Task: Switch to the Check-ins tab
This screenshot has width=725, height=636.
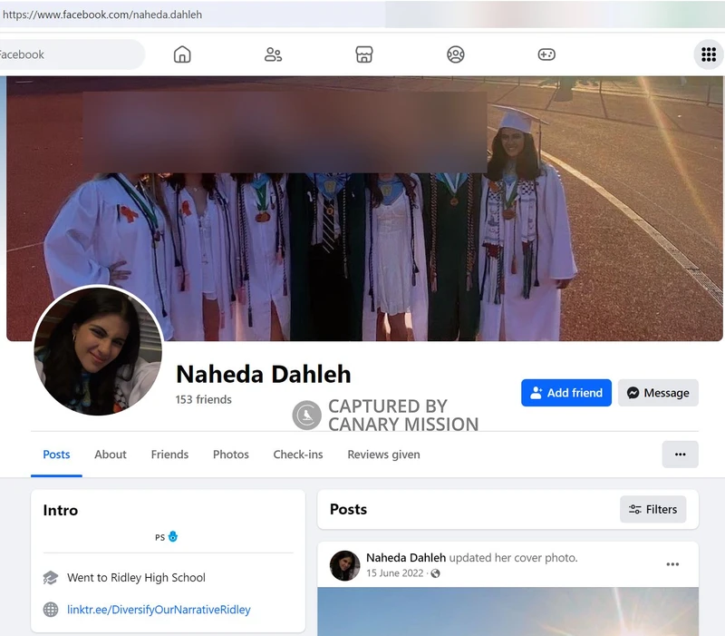Action: point(298,455)
